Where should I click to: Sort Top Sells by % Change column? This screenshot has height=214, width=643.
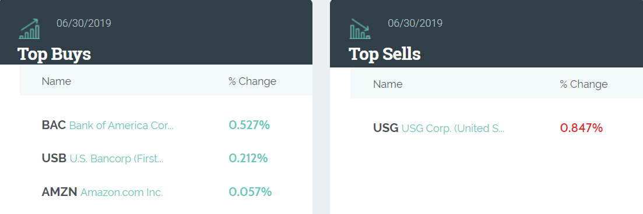coord(584,84)
